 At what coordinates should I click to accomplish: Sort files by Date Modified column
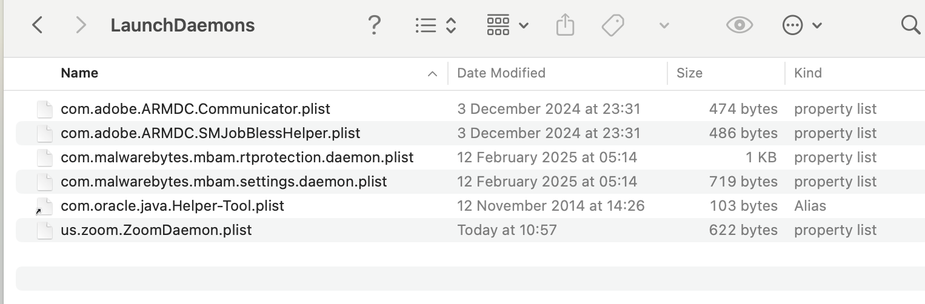click(x=501, y=73)
